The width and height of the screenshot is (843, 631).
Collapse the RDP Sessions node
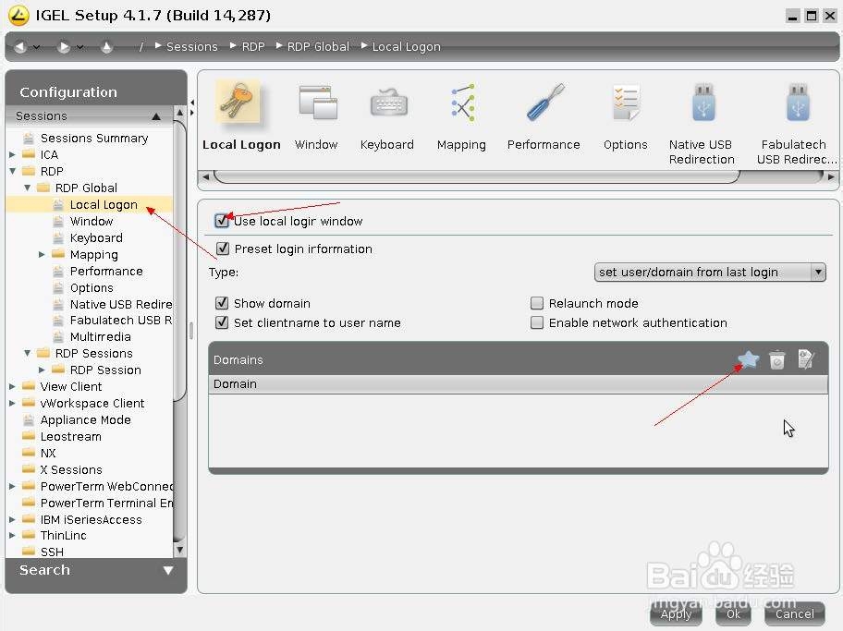(x=28, y=353)
